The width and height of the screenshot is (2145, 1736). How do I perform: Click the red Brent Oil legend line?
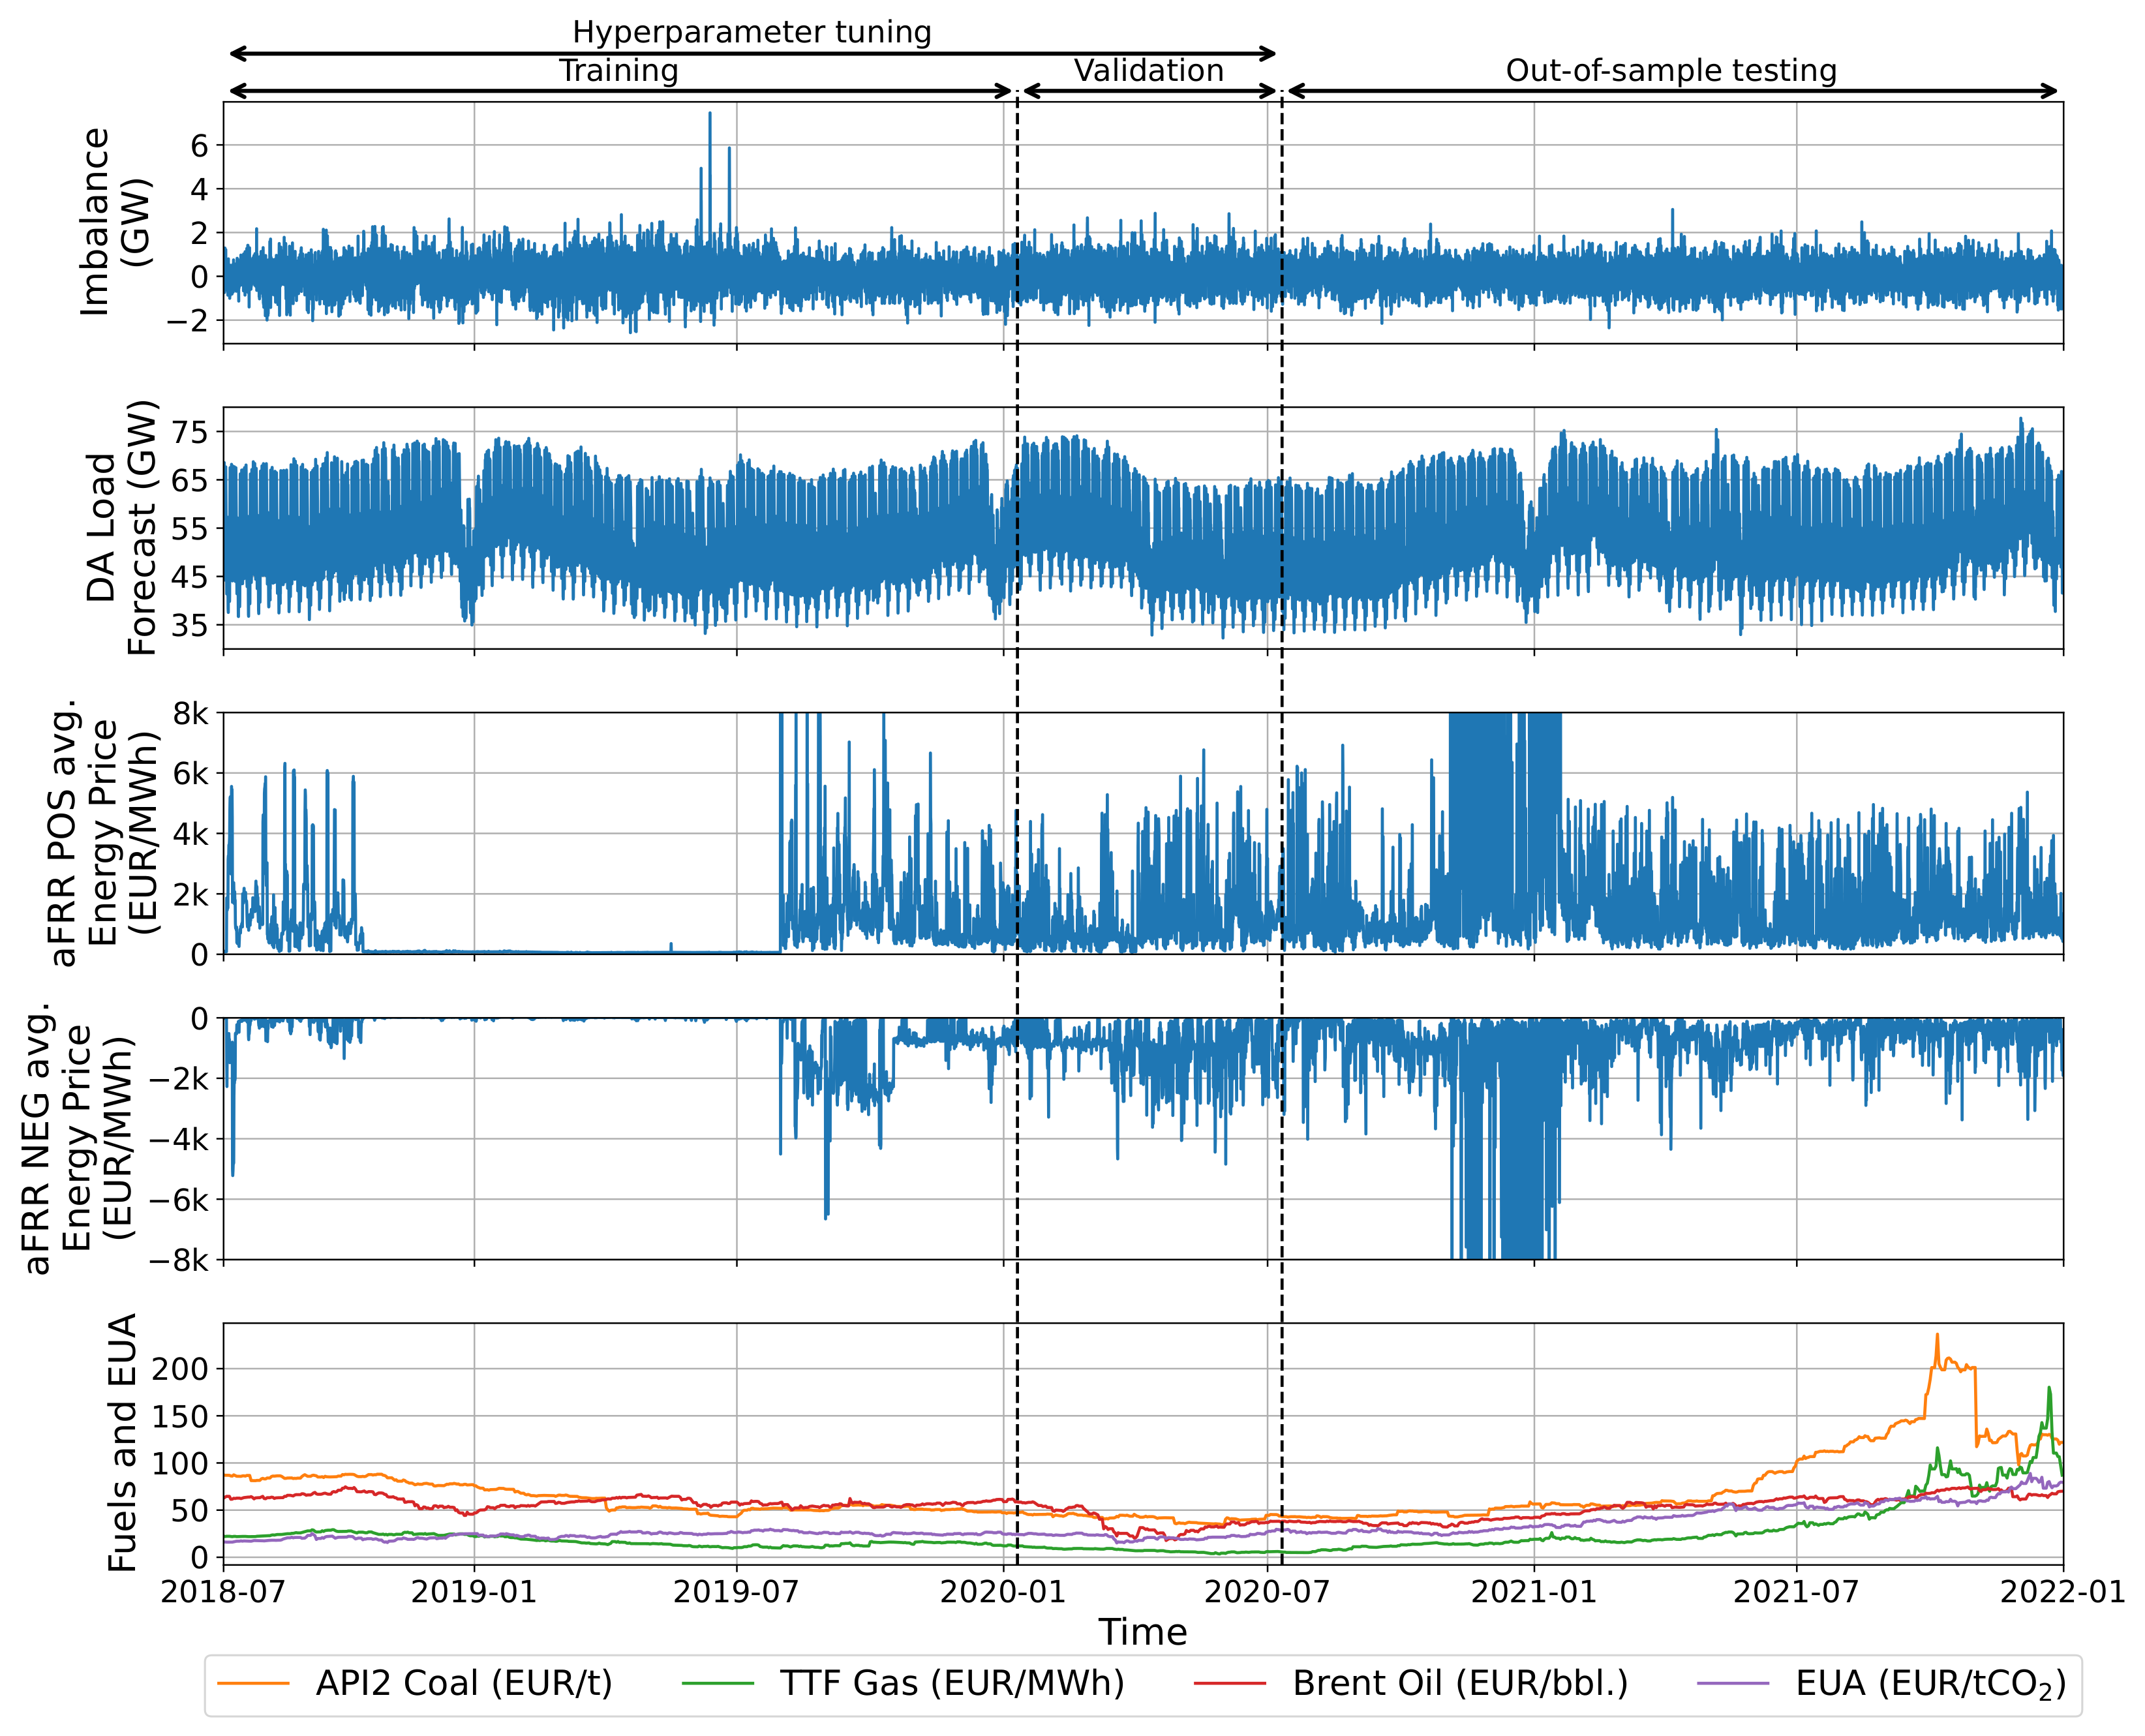coord(1230,1684)
